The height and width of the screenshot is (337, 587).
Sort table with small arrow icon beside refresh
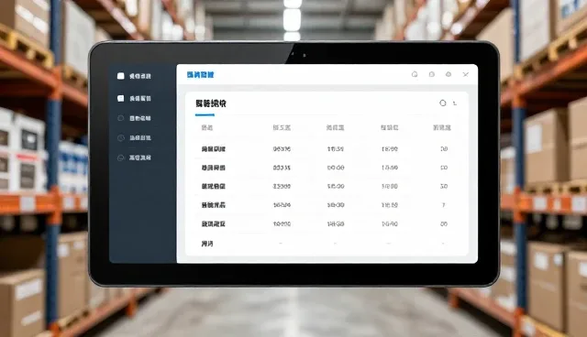455,103
